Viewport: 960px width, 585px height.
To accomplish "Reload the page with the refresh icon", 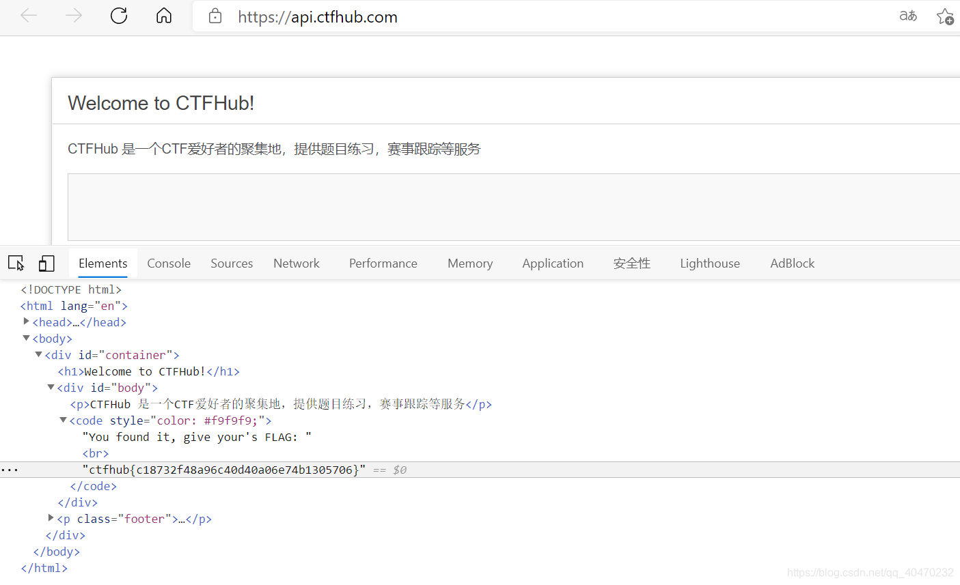I will pyautogui.click(x=119, y=16).
